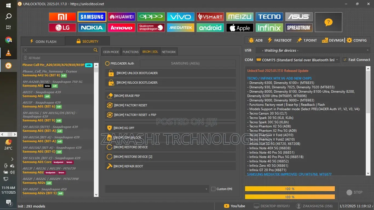Screen dimensions: 374x210
Task: Switch to the ODIN FLASH tab
Action: tap(43, 41)
